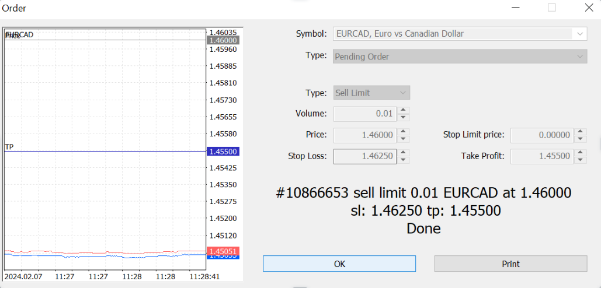Increase Price using the up stepper
This screenshot has height=288, width=601.
point(403,132)
